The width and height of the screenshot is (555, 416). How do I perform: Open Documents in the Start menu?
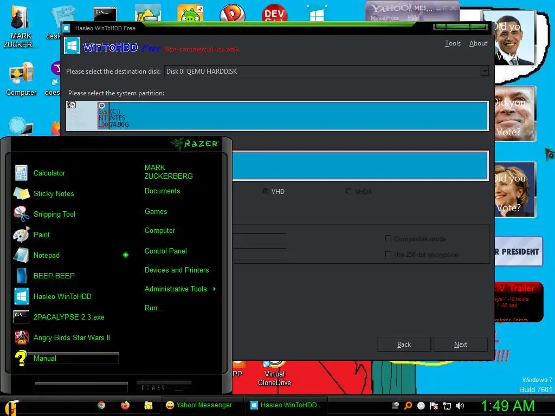click(163, 191)
